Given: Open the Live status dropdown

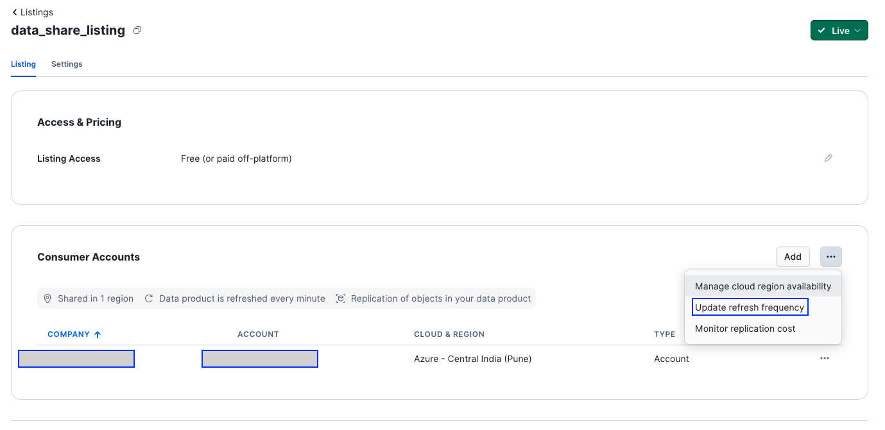Looking at the screenshot, I should [856, 30].
